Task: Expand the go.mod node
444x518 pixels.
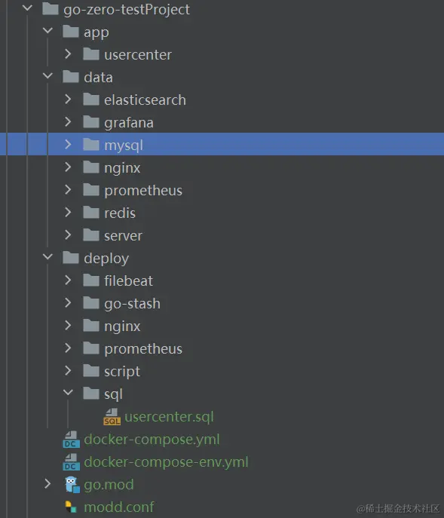Action: point(47,484)
